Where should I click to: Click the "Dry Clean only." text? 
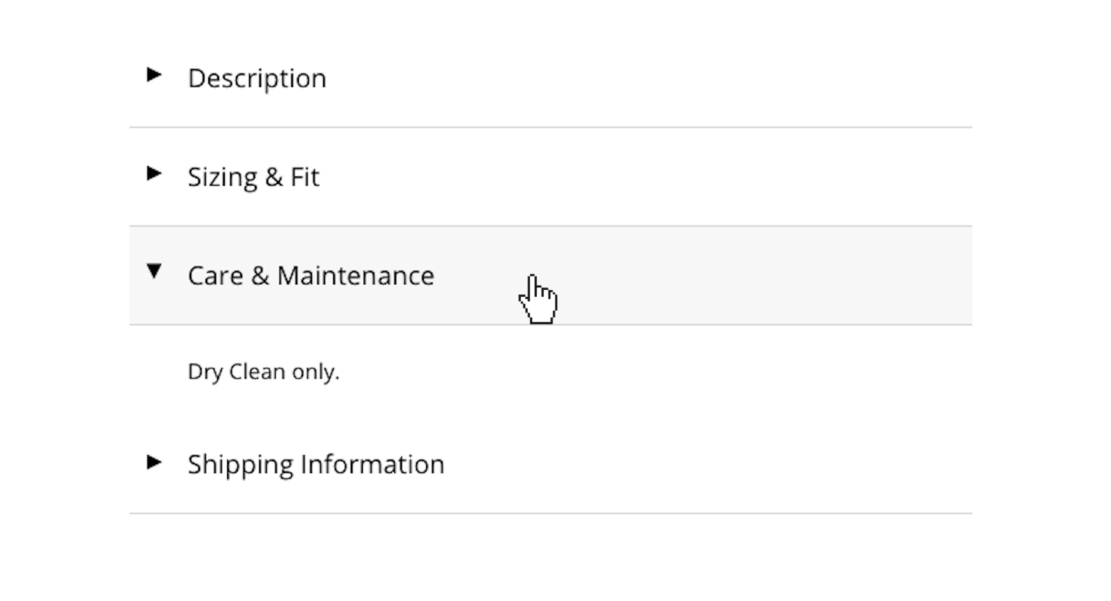coord(264,371)
